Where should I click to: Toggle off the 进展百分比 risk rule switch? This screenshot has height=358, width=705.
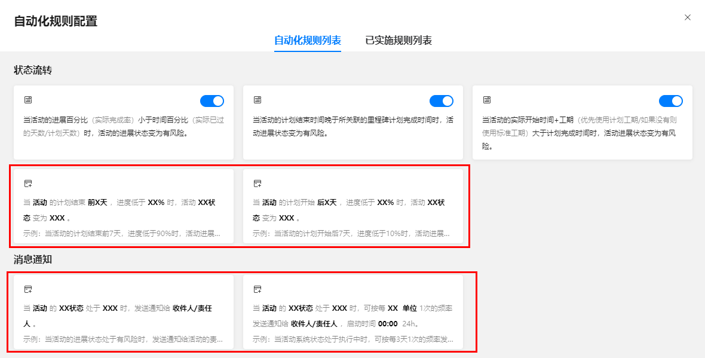coord(211,101)
